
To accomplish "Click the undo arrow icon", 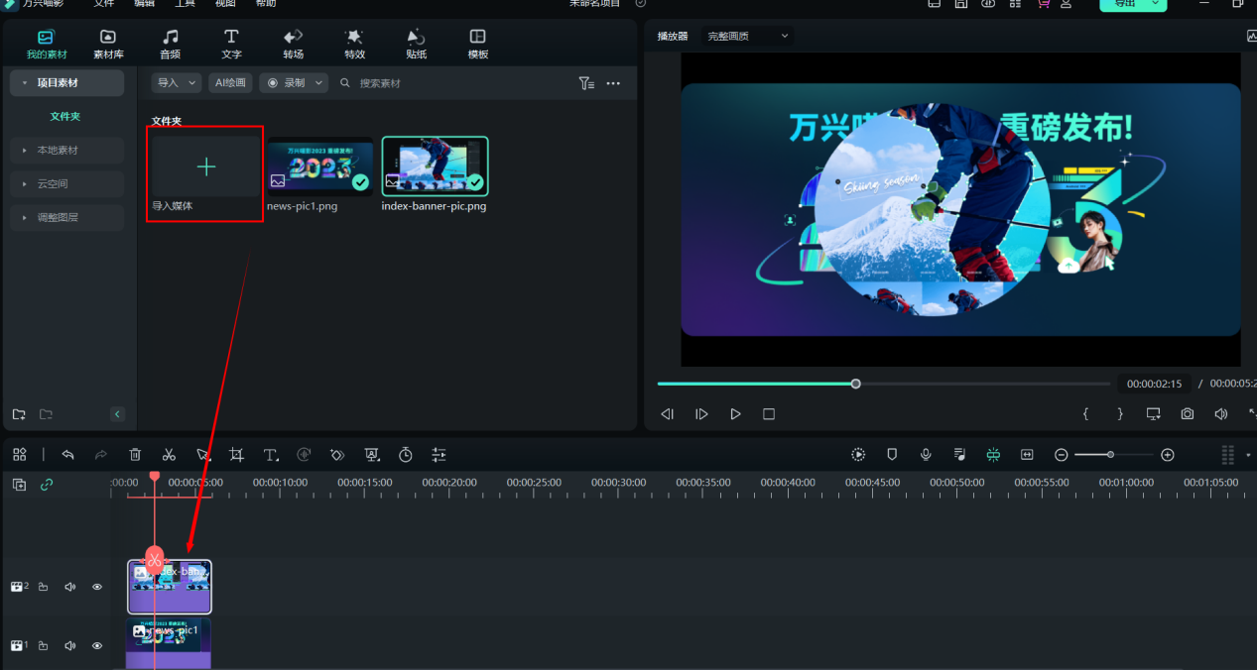I will coord(68,455).
